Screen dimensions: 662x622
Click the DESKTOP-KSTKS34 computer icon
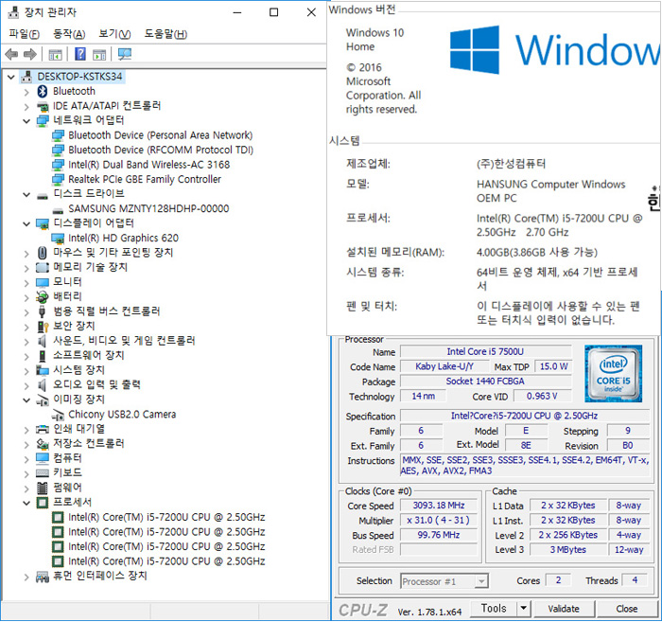tap(26, 77)
